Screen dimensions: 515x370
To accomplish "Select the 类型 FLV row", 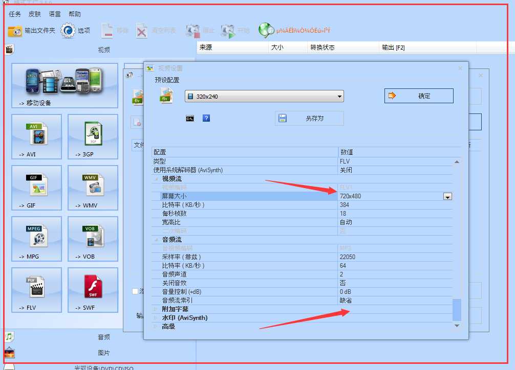I will click(x=302, y=161).
